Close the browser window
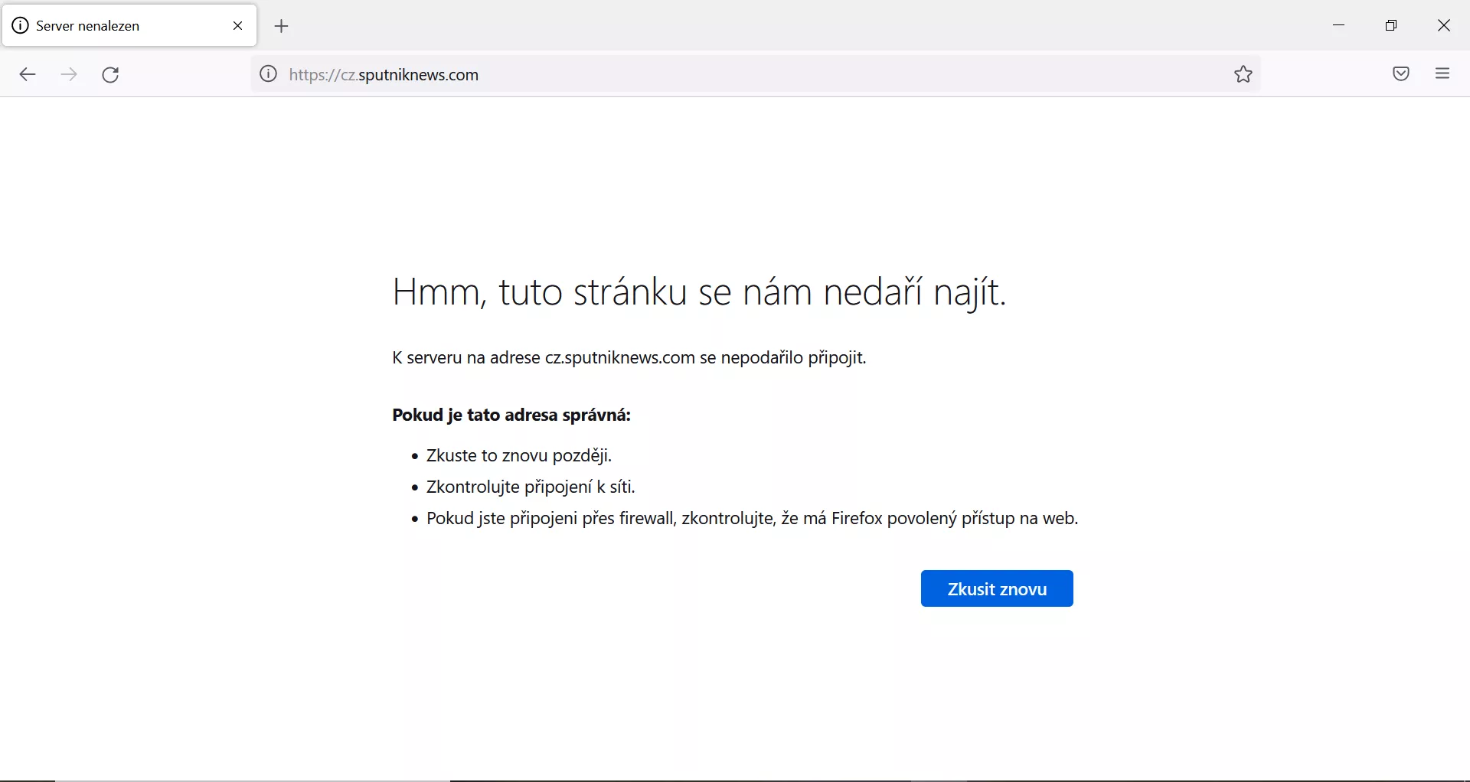This screenshot has height=782, width=1470. coord(1444,26)
